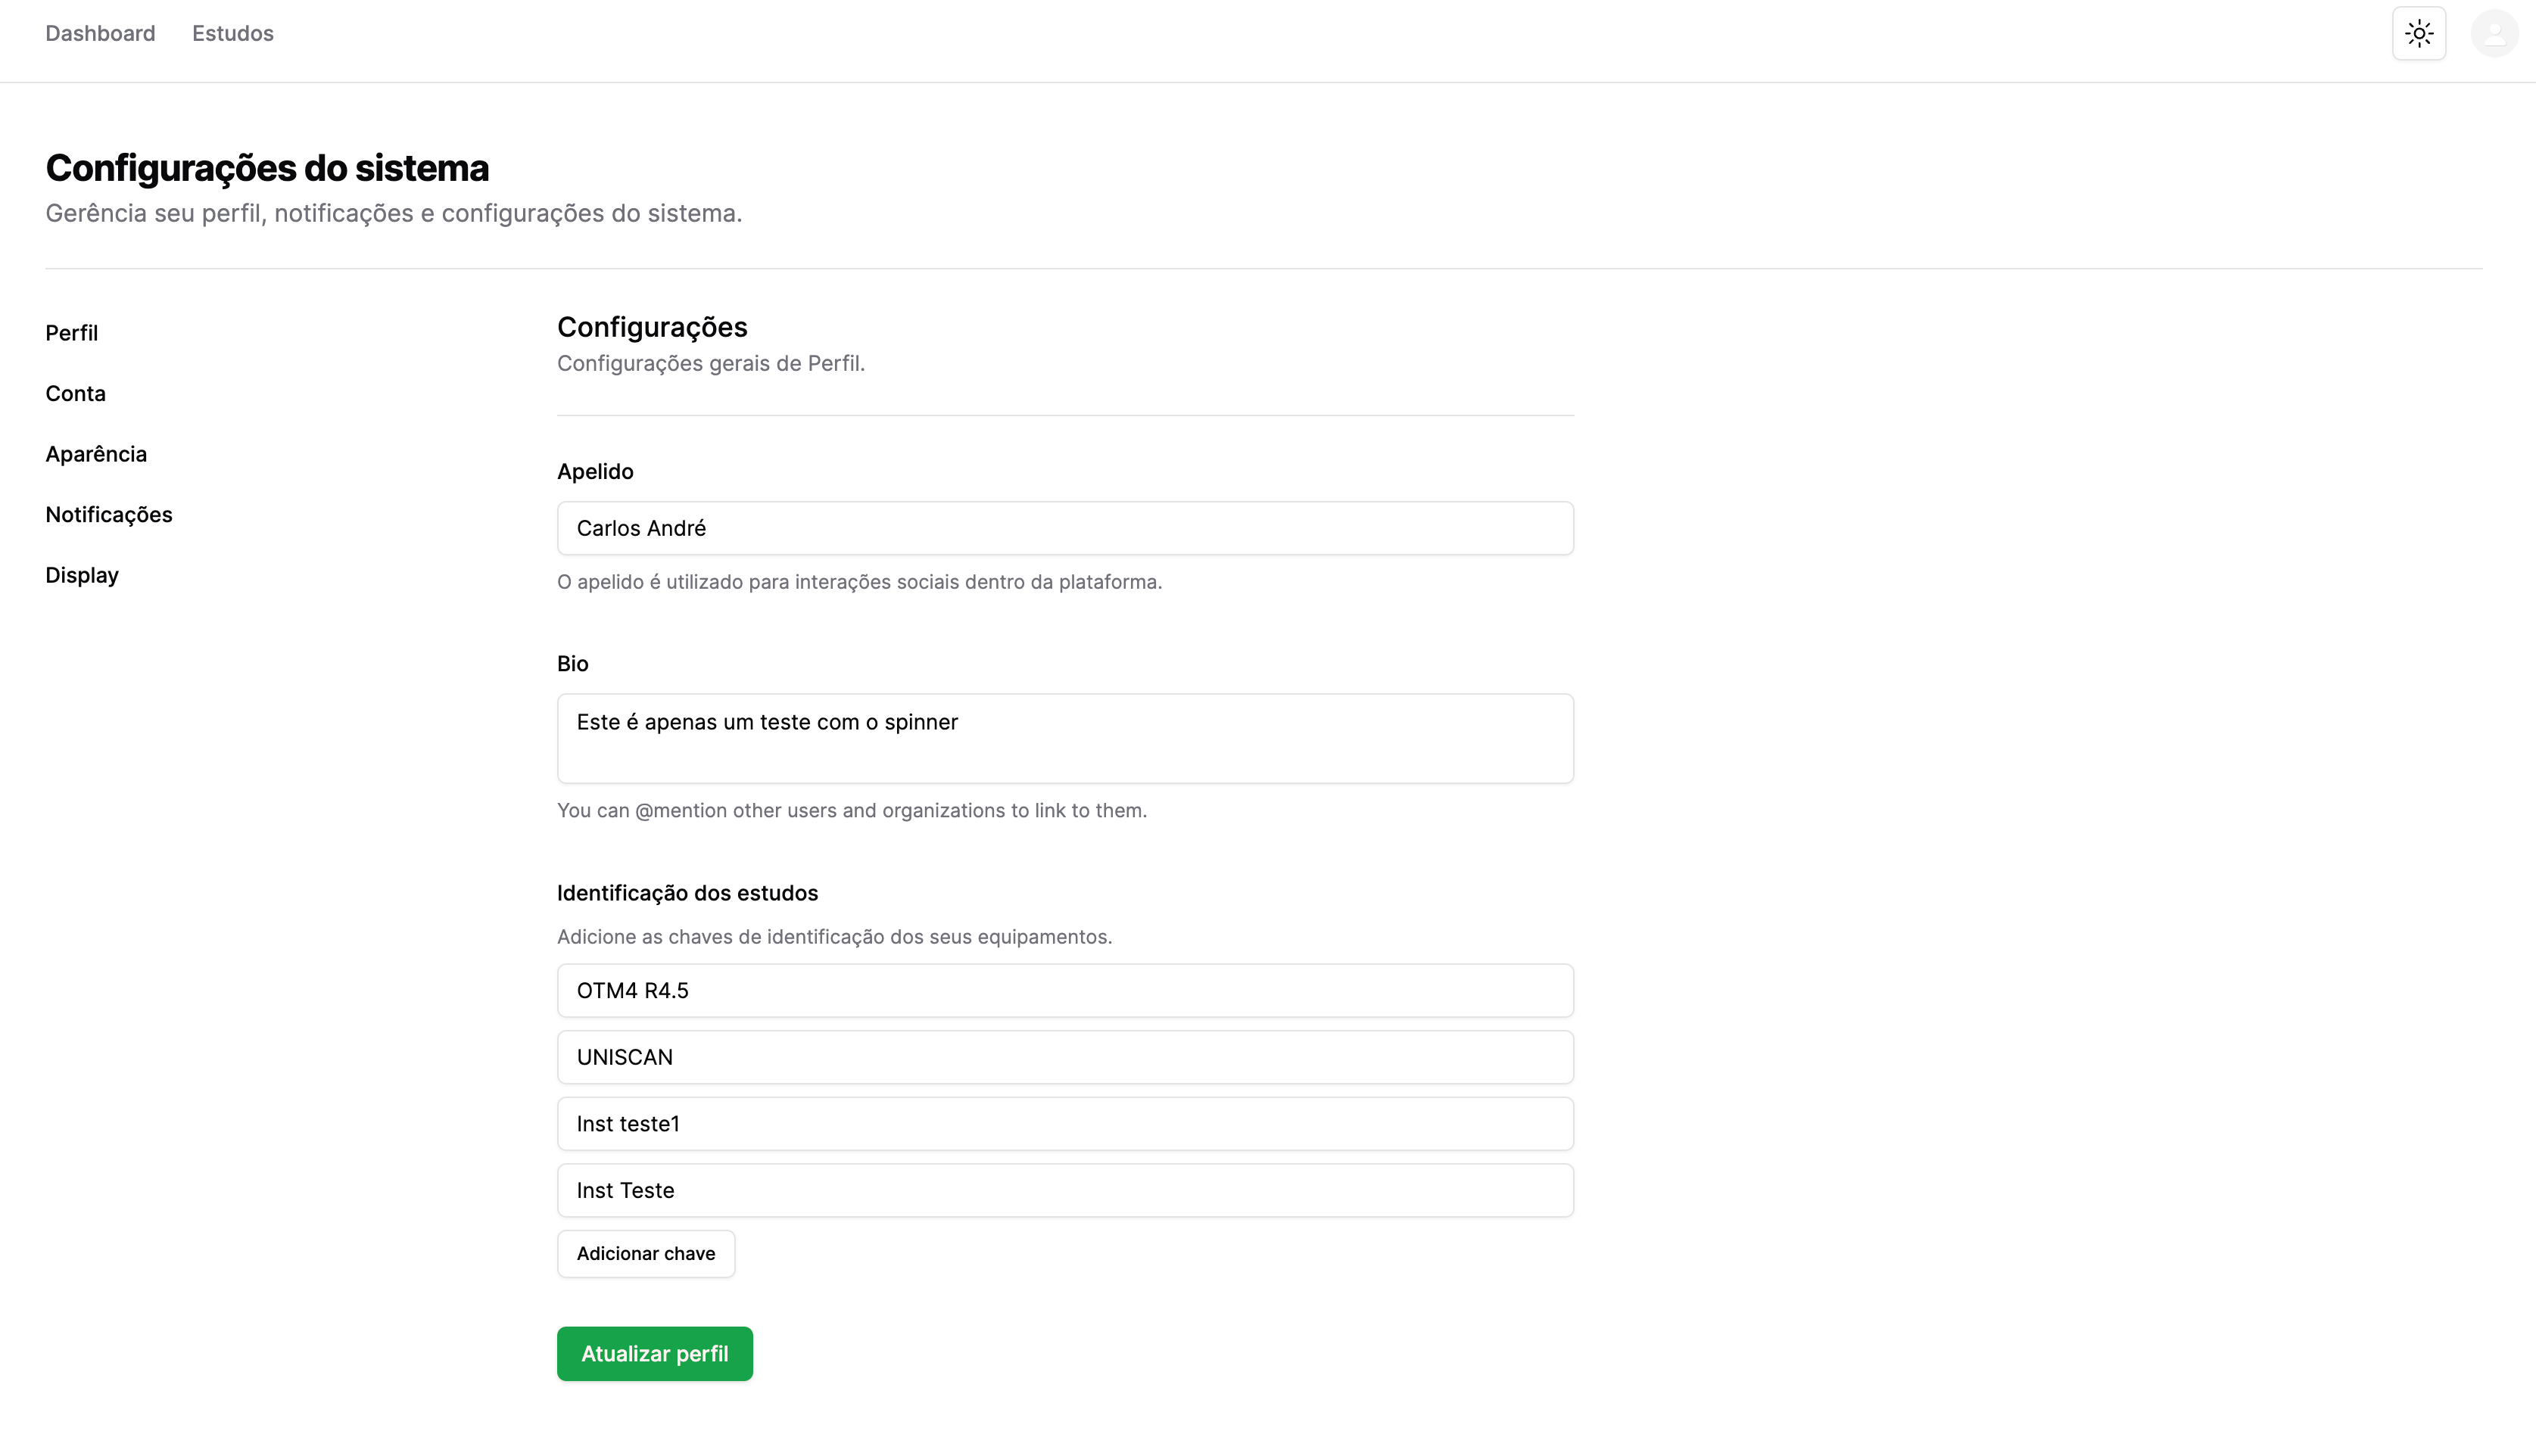Image resolution: width=2536 pixels, height=1456 pixels.
Task: Toggle the light/dark theme sun icon
Action: pos(2418,34)
